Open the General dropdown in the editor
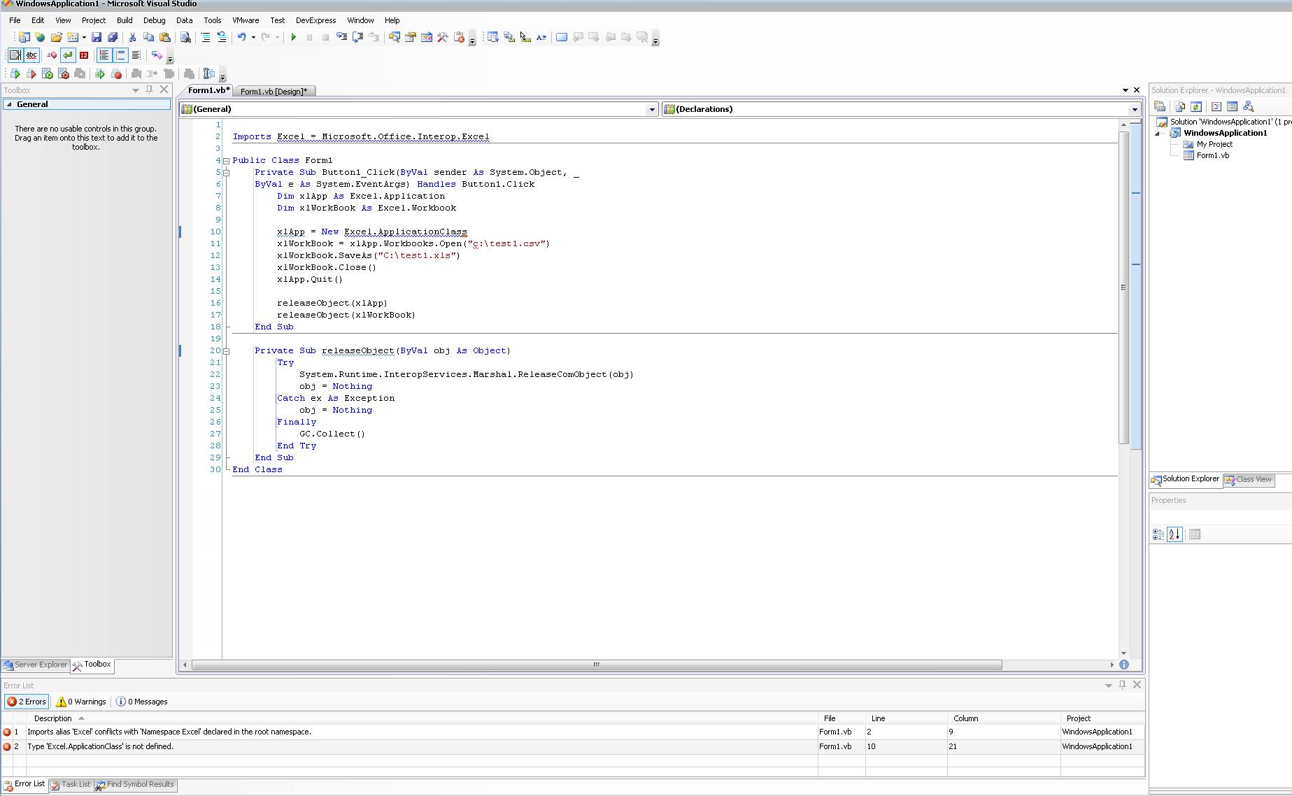1292x796 pixels. pyautogui.click(x=652, y=109)
